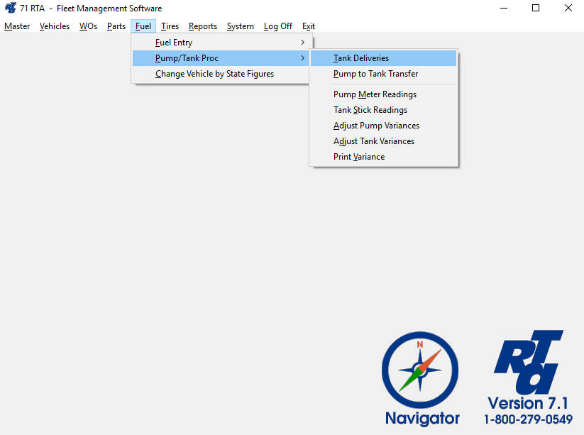
Task: Select Print Variance option
Action: click(359, 157)
